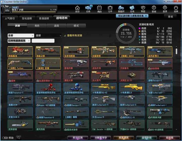Open the 商店 shop icon
The width and height of the screenshot is (182, 141).
point(99,9)
